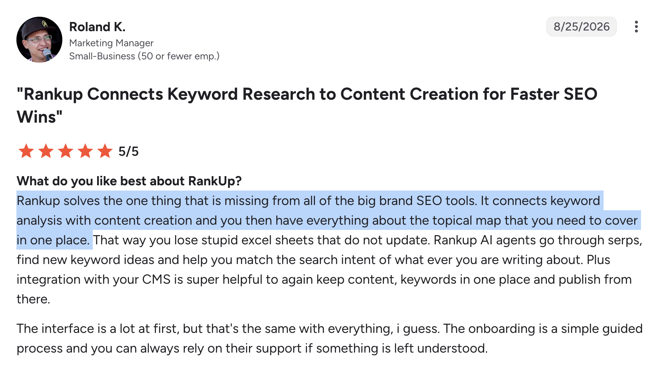Open the three-dot options menu
The width and height of the screenshot is (662, 366).
click(x=636, y=27)
